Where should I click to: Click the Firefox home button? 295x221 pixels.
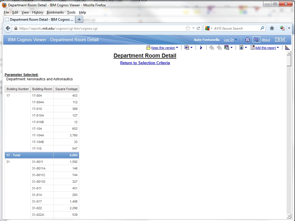(272, 28)
